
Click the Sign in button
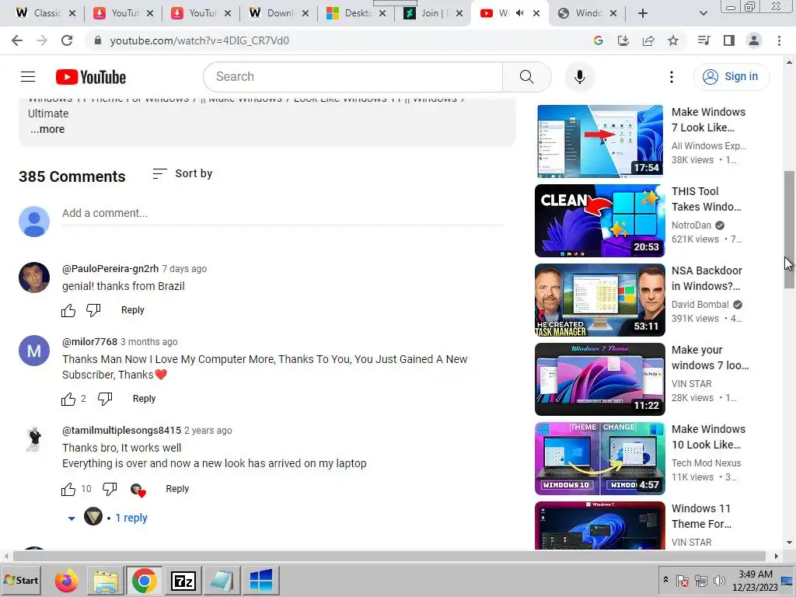[731, 77]
